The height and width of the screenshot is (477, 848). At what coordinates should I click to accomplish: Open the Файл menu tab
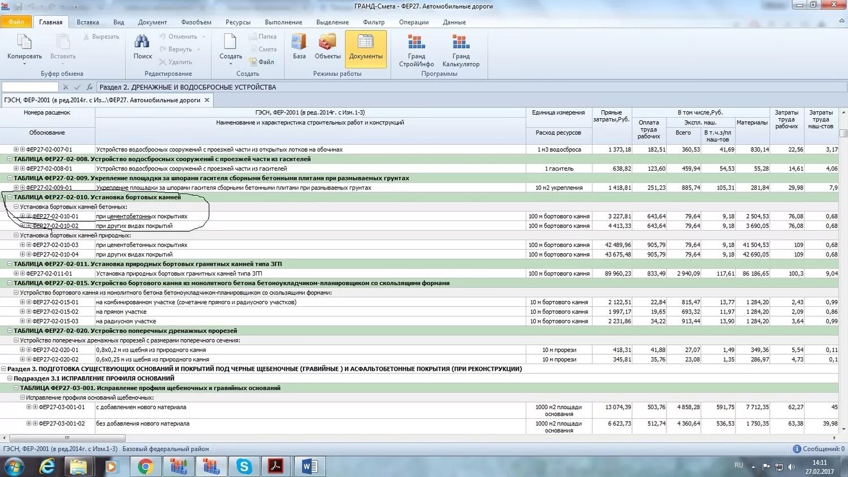click(x=16, y=22)
